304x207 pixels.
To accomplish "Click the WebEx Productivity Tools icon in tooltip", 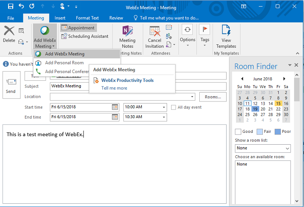I will (x=96, y=80).
